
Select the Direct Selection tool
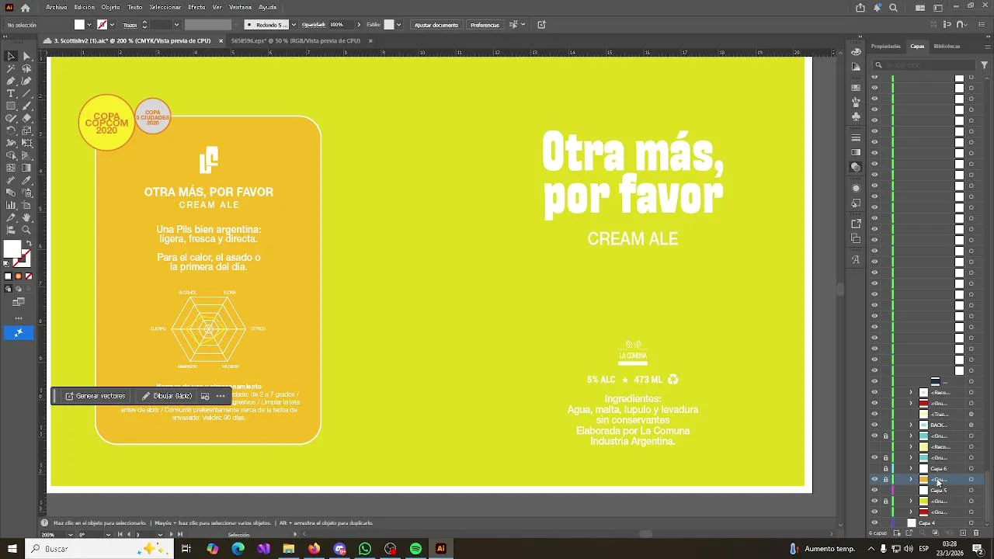[26, 57]
